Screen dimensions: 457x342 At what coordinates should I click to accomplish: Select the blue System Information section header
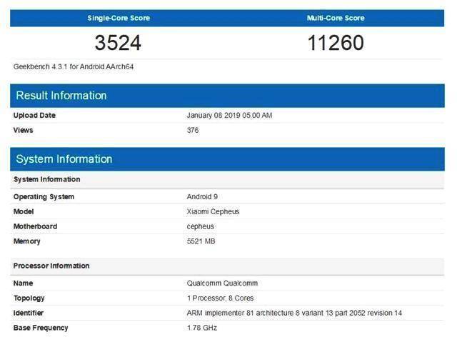click(x=227, y=159)
